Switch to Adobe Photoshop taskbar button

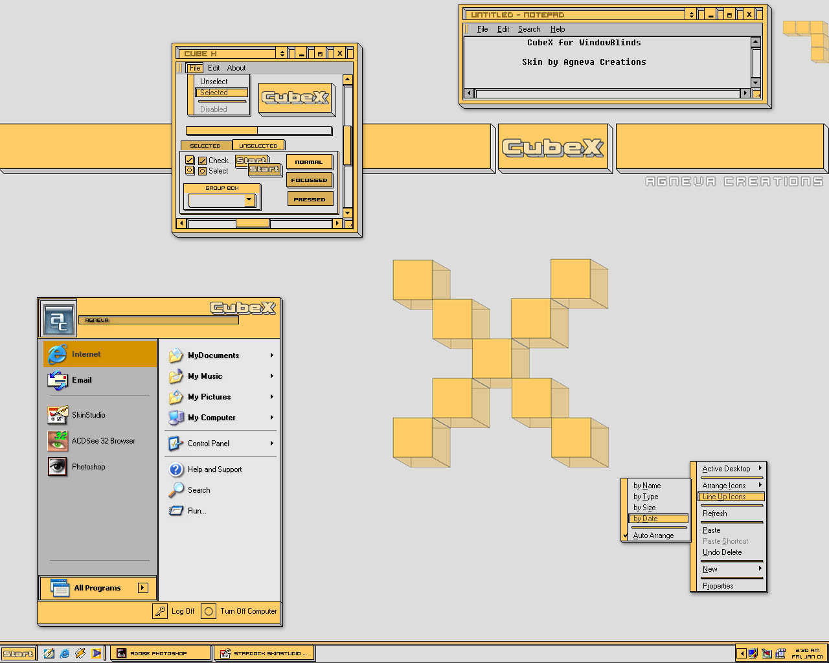(x=161, y=653)
